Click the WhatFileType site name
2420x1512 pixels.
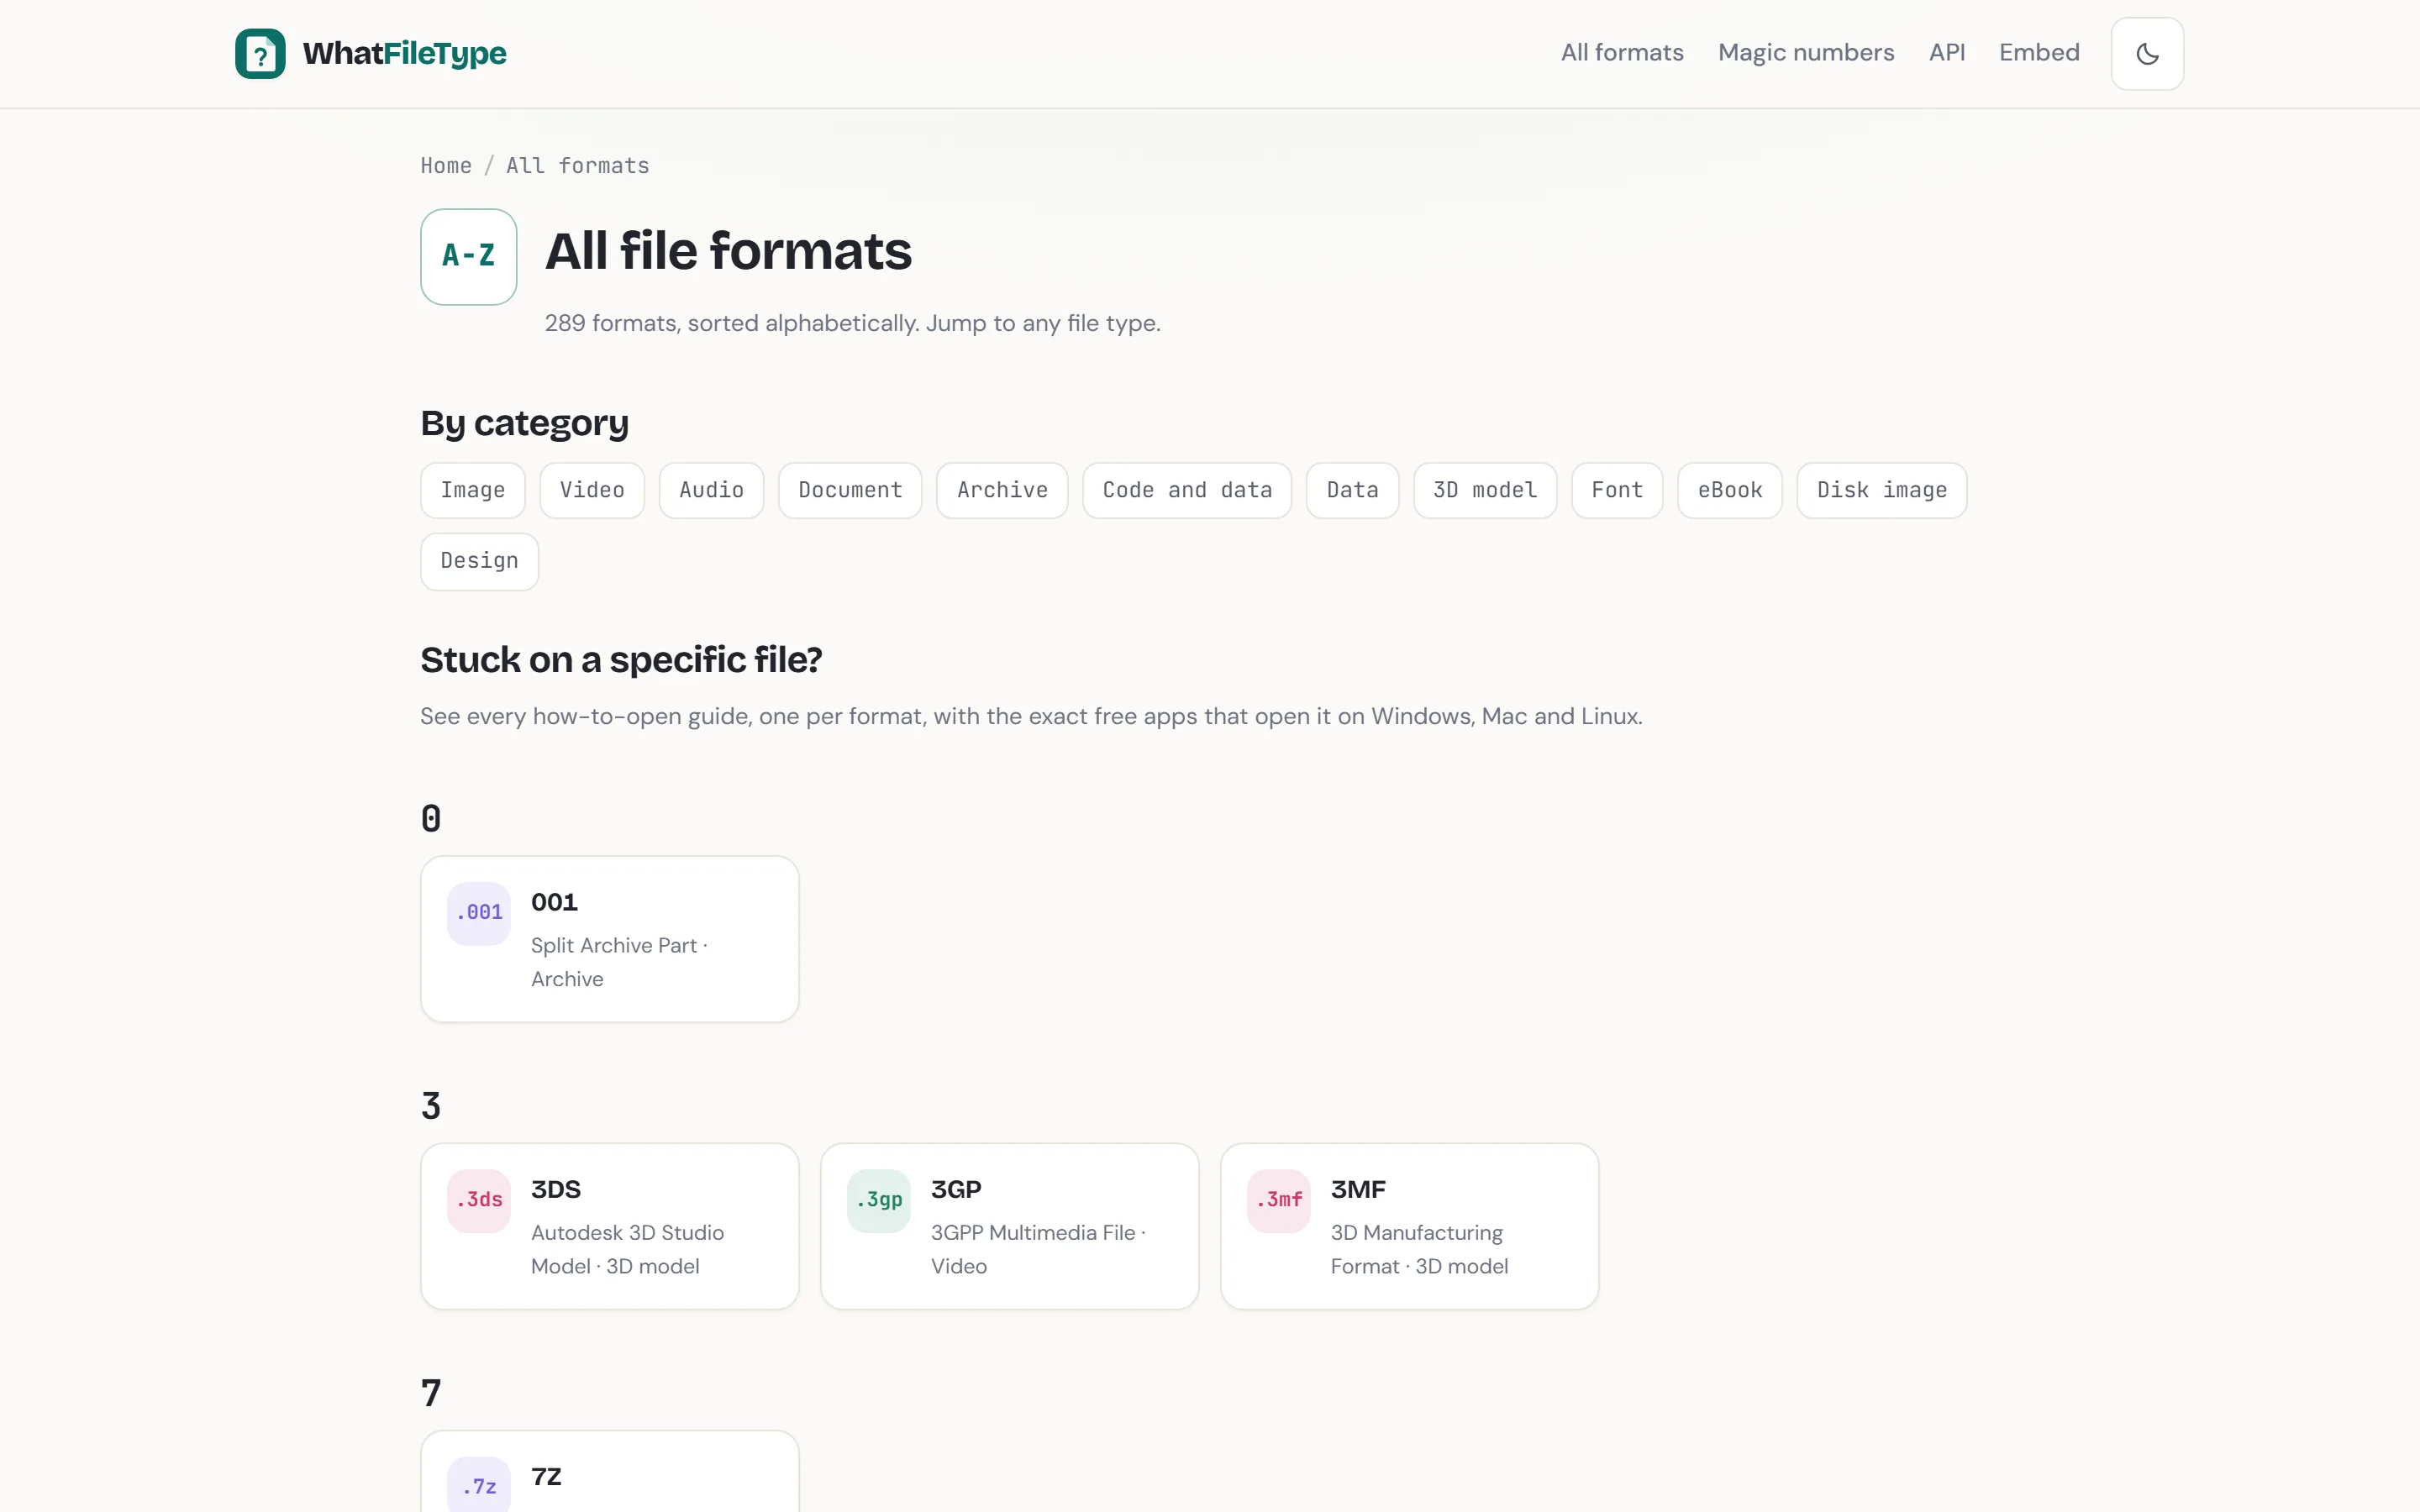405,53
